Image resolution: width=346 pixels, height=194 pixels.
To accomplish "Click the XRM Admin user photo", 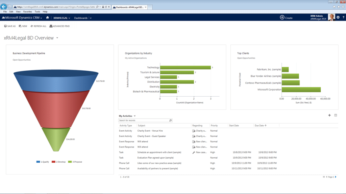I will point(331,17).
